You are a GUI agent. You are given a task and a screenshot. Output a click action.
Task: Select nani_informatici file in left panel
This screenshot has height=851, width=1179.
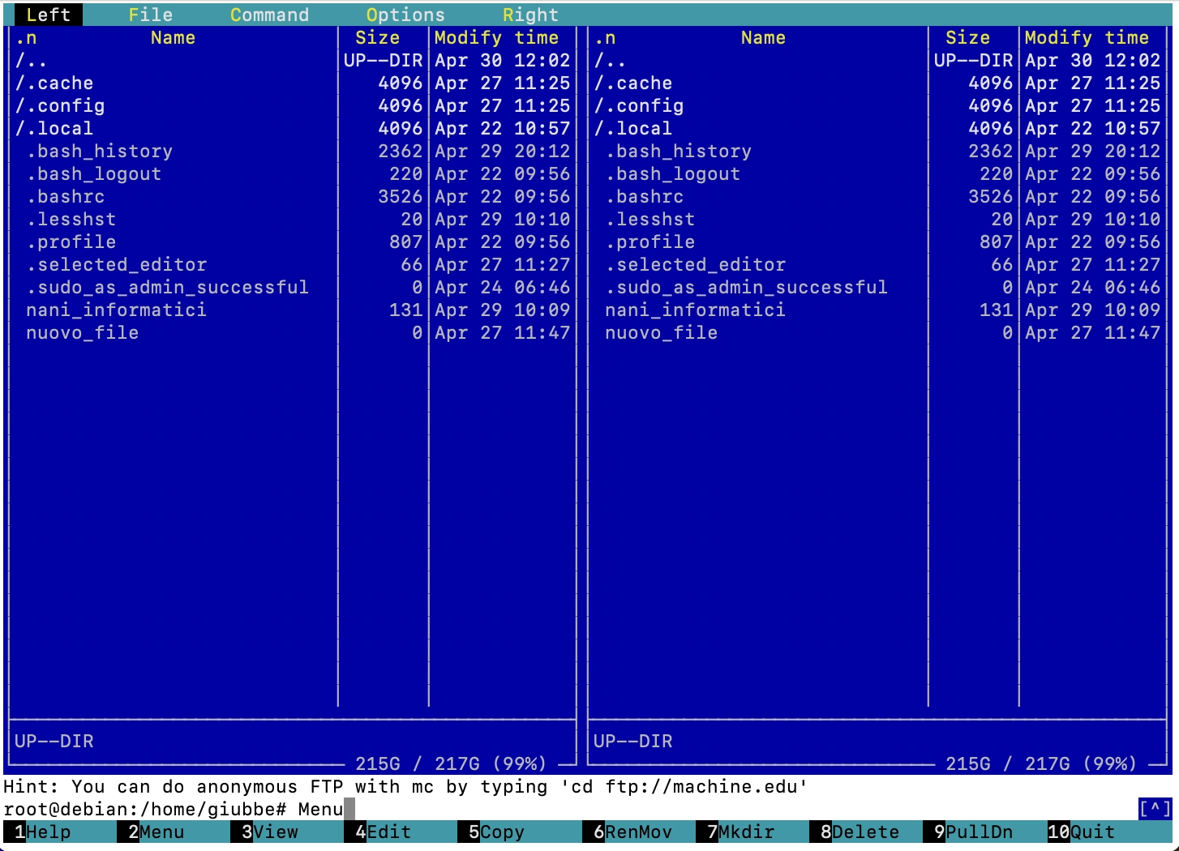point(116,310)
